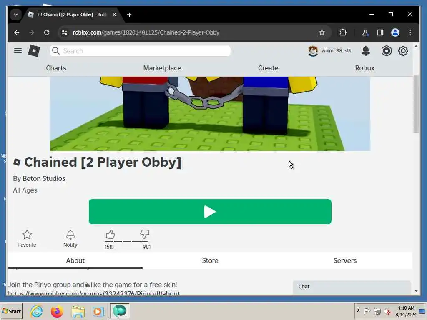Click the vote ratio bar
This screenshot has height=320, width=427.
pos(127,241)
